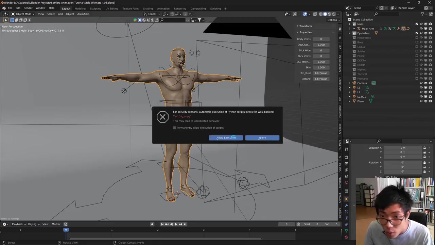Image resolution: width=435 pixels, height=245 pixels.
Task: Hide the Plane object via eye icon
Action: click(x=421, y=101)
